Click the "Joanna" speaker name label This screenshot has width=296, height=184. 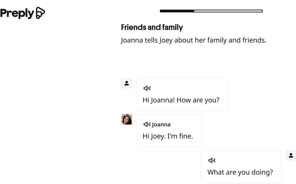(161, 125)
